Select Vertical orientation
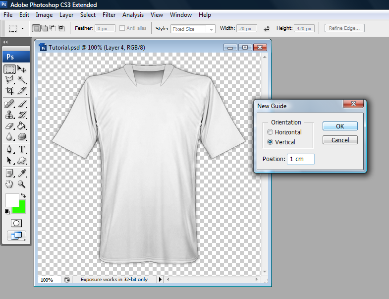This screenshot has height=299, width=389. (x=270, y=142)
